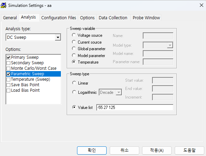Click the Simulation Settings title bar icon
The width and height of the screenshot is (206, 156).
[x=3, y=5]
